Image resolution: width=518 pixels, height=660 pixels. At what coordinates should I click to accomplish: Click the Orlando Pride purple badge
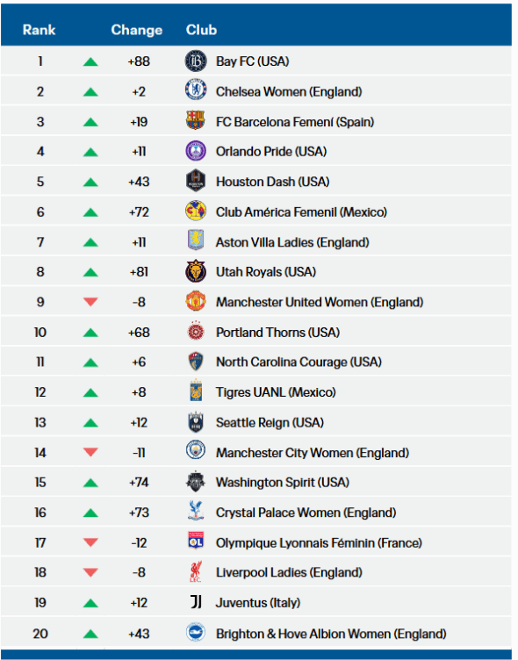point(196,151)
